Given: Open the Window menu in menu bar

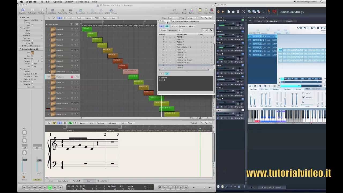Looking at the screenshot, I should tap(69, 2).
